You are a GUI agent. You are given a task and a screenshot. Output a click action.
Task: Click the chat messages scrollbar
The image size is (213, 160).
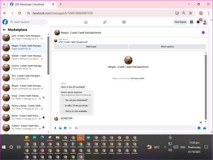click(x=206, y=87)
